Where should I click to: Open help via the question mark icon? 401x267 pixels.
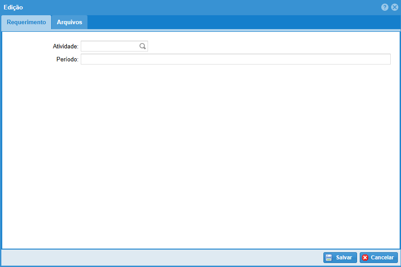pos(385,8)
